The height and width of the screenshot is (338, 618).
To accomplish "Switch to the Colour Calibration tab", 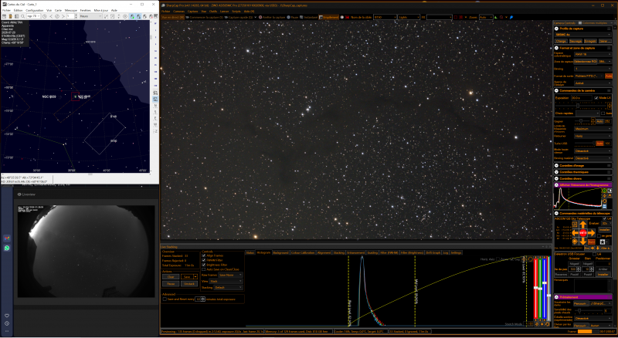I will coord(303,253).
